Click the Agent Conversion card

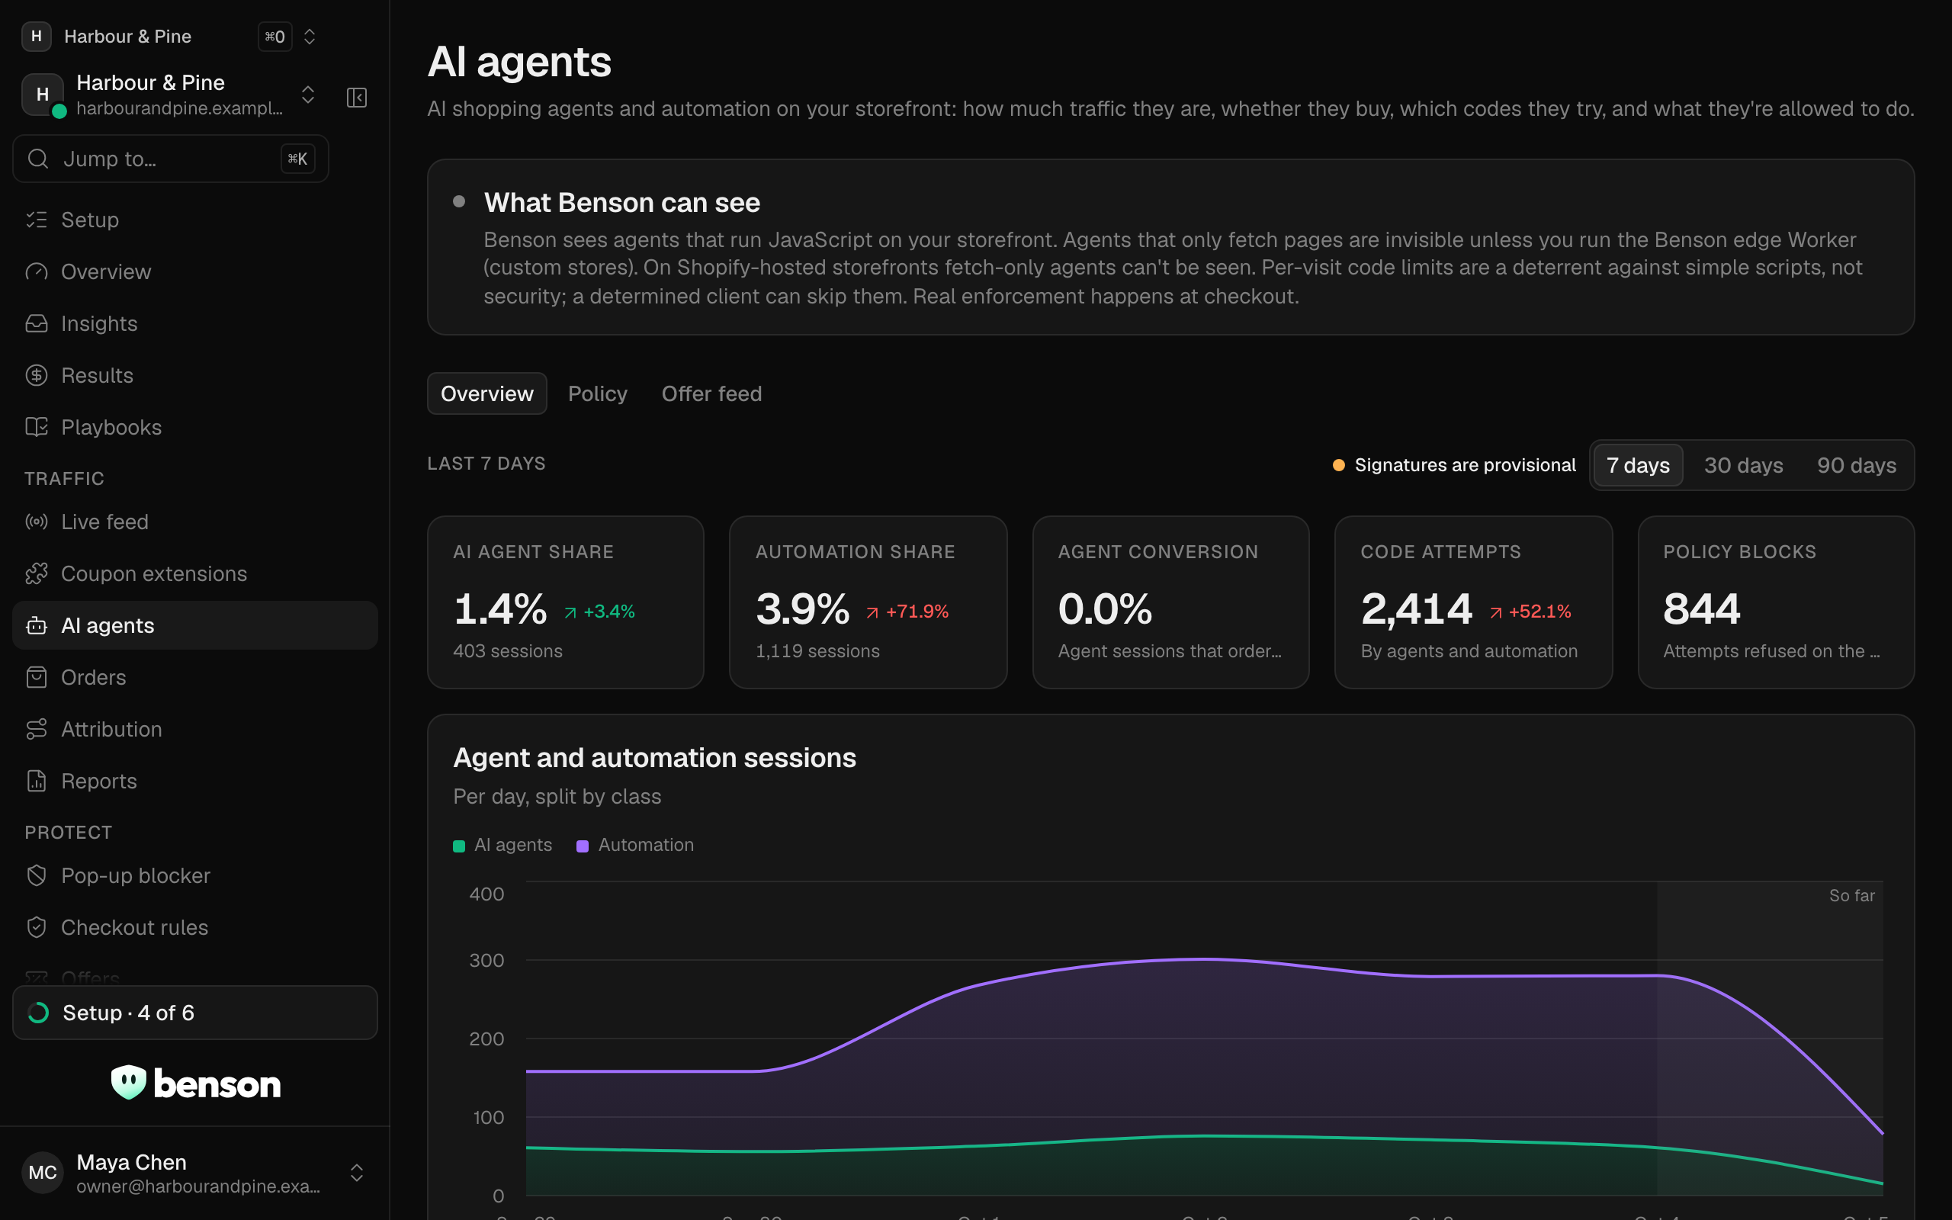[x=1170, y=602]
